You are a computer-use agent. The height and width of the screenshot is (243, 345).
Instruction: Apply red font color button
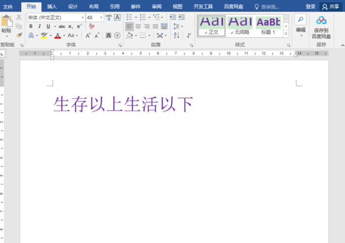click(58, 35)
